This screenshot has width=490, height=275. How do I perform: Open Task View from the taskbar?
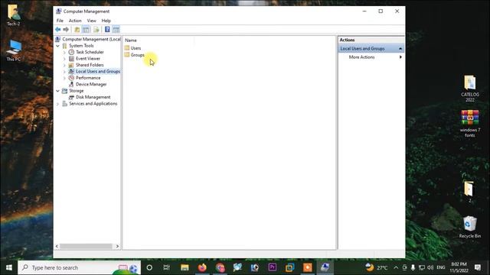pos(167,267)
